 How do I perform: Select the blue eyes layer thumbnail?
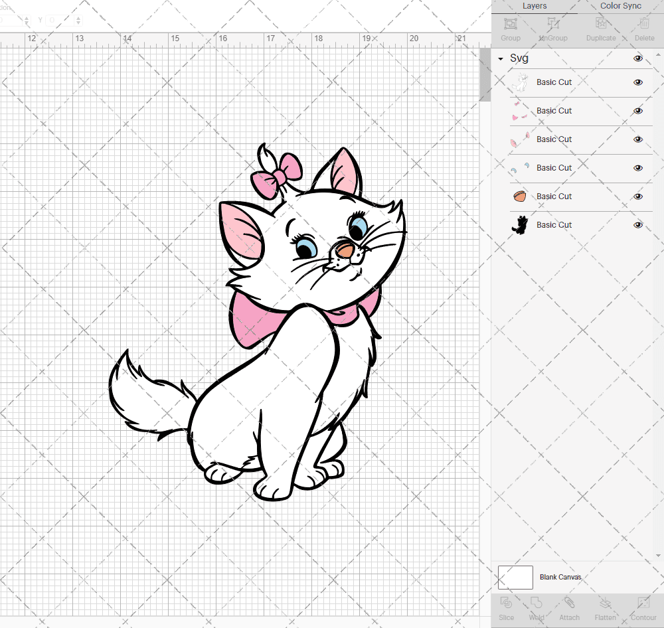tap(520, 168)
